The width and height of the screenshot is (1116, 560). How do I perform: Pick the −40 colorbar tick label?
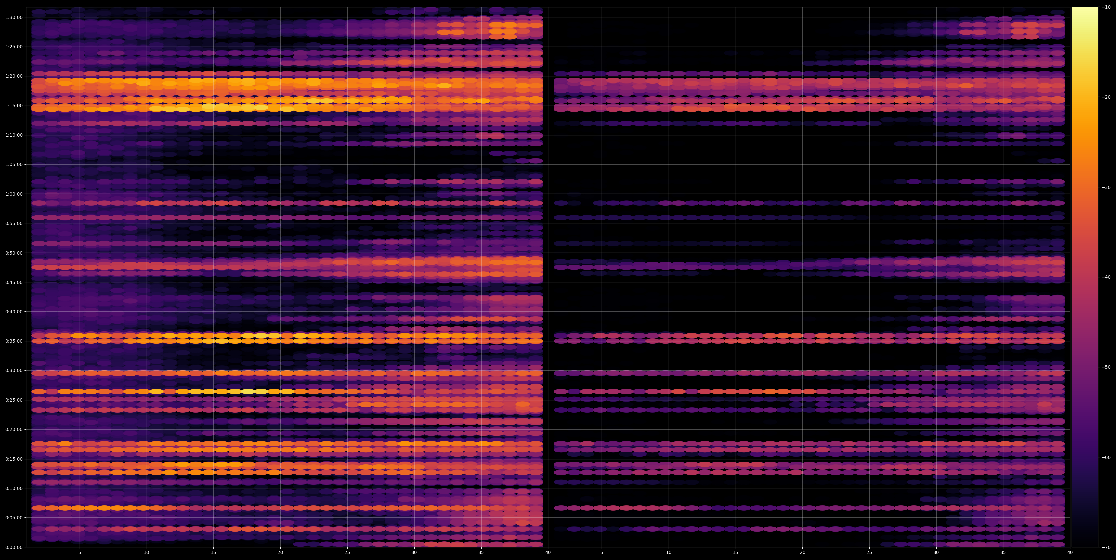point(1106,277)
